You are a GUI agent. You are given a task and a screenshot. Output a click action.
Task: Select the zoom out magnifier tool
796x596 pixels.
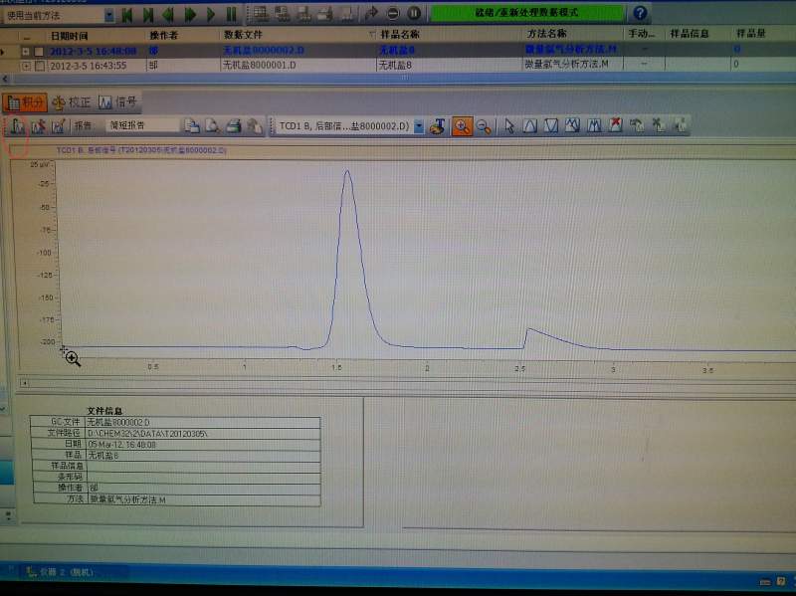pyautogui.click(x=484, y=127)
